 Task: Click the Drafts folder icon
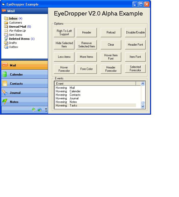(6, 43)
